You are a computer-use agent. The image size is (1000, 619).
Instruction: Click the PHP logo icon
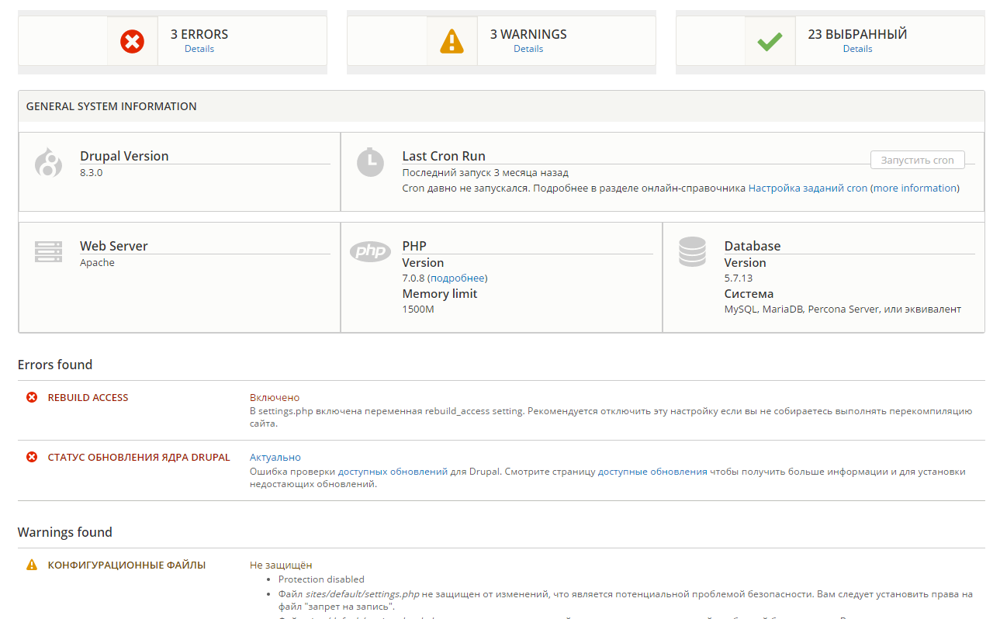370,252
